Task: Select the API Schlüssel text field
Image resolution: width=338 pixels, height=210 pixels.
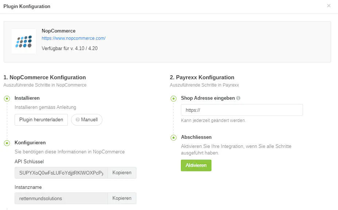Action: pos(61,173)
